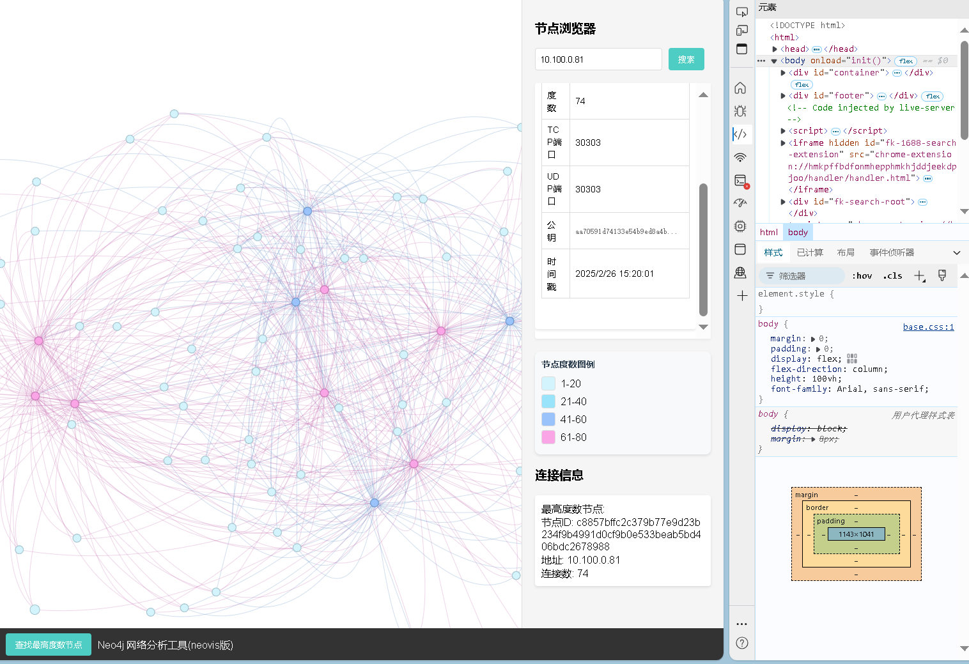The image size is (969, 664).
Task: Click the node details panel scrollbar thumb
Action: pos(703,250)
